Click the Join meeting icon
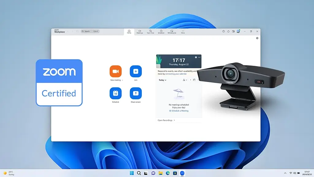The height and width of the screenshot is (177, 314). click(x=136, y=71)
